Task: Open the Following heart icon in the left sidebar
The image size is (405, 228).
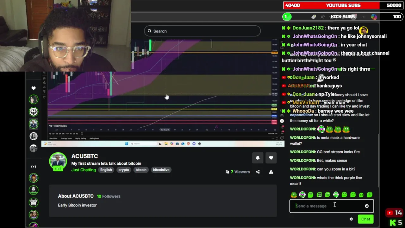Action: coord(34,88)
